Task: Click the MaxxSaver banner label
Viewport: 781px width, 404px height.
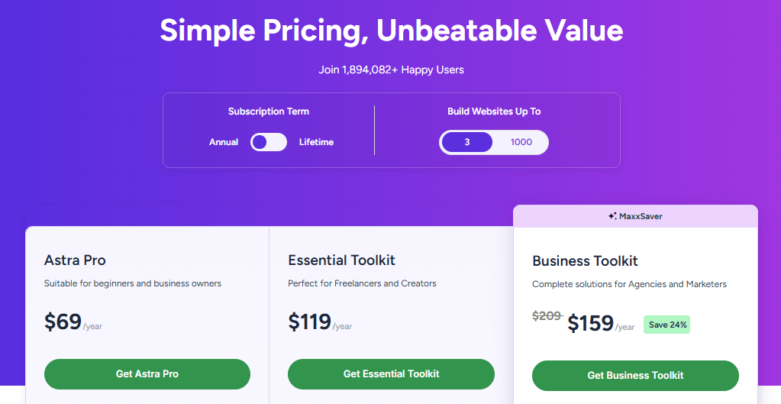Action: coord(641,216)
